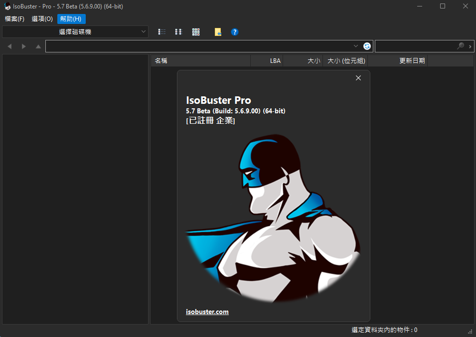
Task: Switch to the large icons grid view
Action: (196, 32)
